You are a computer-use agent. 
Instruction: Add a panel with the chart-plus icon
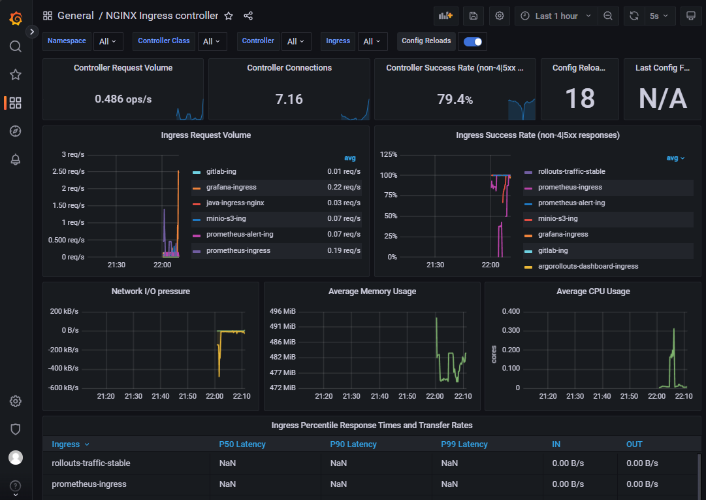tap(446, 16)
